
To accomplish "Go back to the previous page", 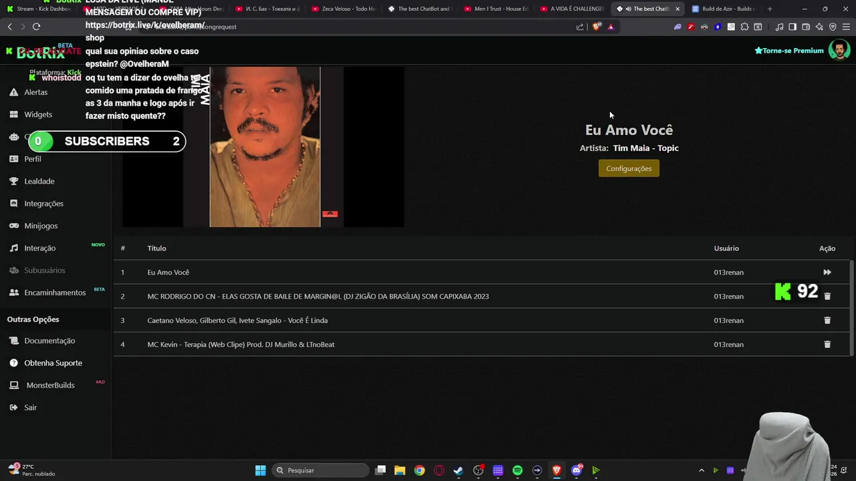I will 9,27.
